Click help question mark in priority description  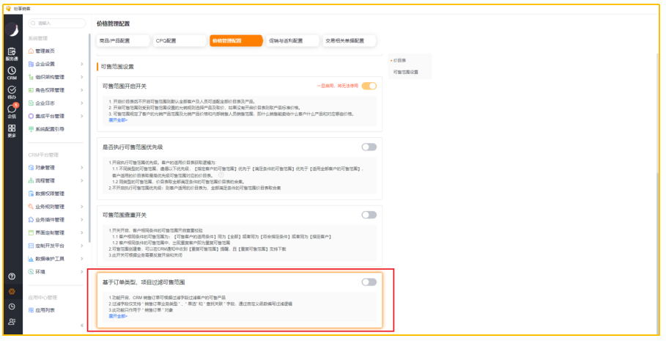point(221,175)
